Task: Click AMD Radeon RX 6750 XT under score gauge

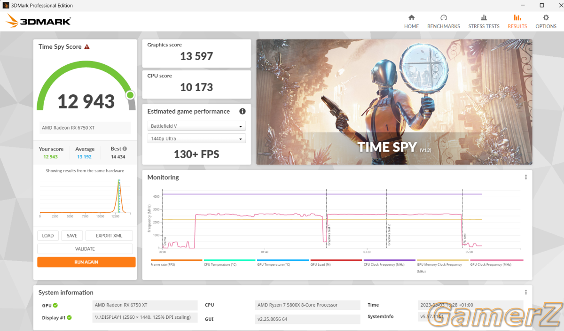Action: pyautogui.click(x=86, y=128)
